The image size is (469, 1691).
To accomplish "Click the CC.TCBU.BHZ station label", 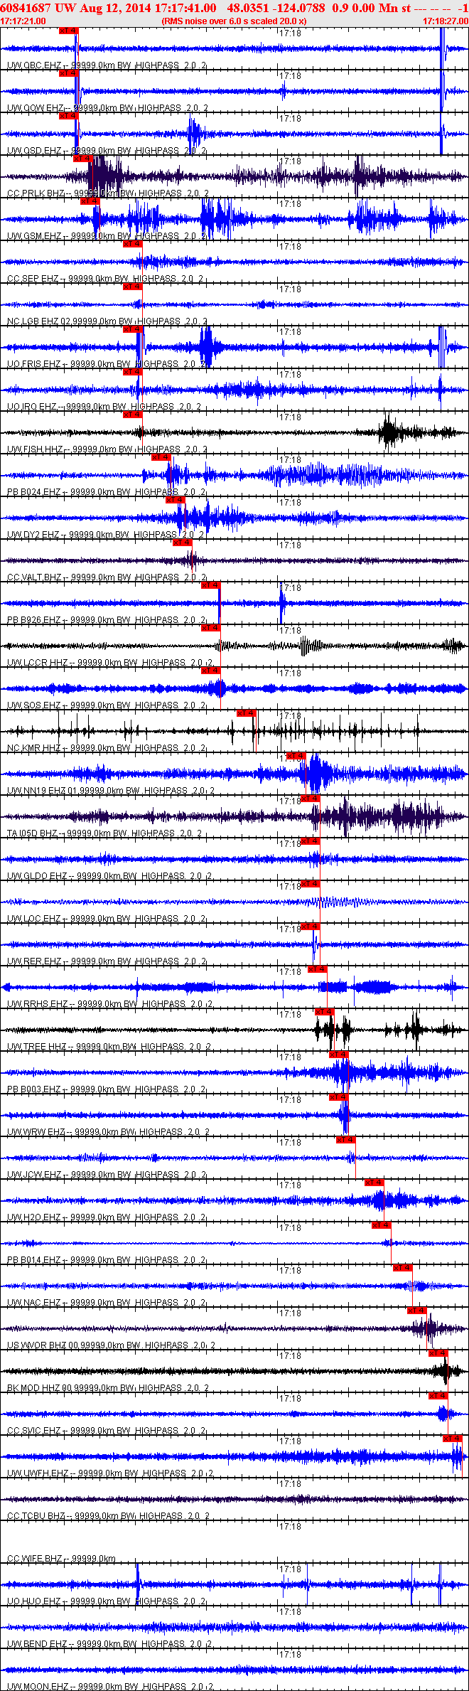I will click(x=37, y=1516).
